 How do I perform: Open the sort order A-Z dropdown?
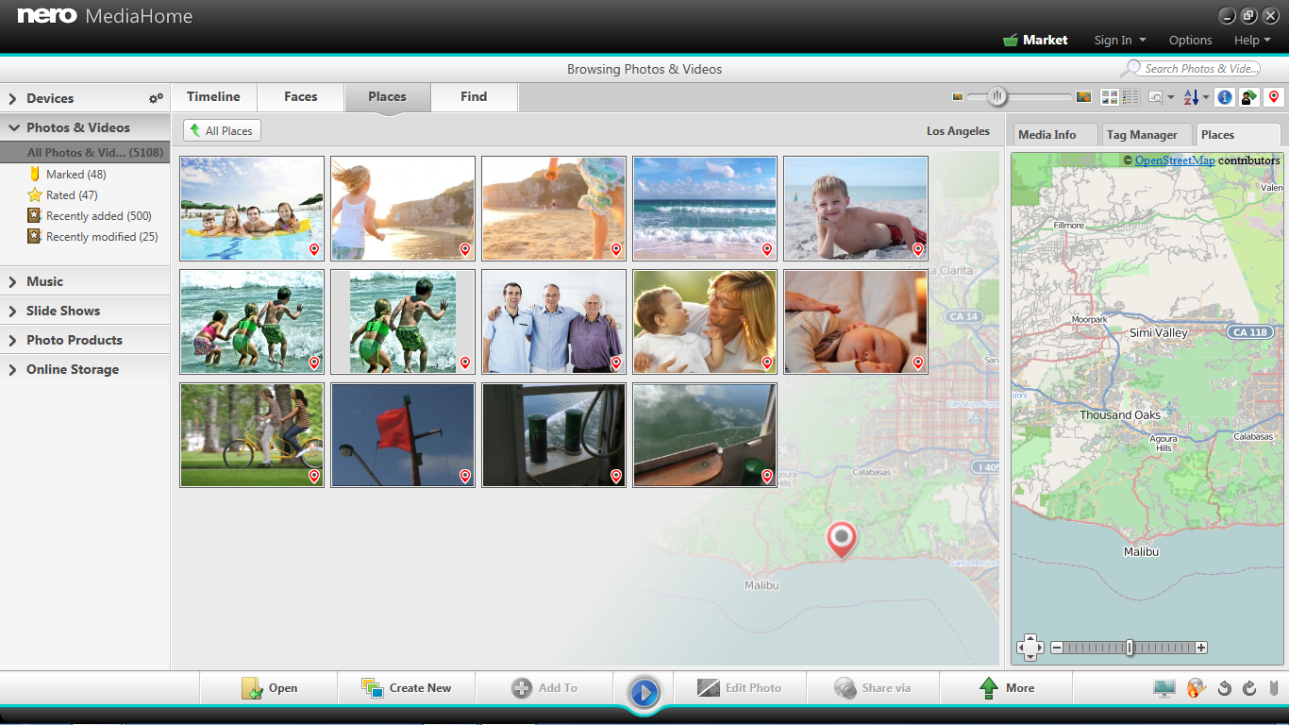[x=1196, y=97]
